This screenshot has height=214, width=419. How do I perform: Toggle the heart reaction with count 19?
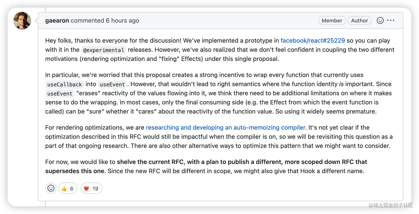(x=91, y=188)
